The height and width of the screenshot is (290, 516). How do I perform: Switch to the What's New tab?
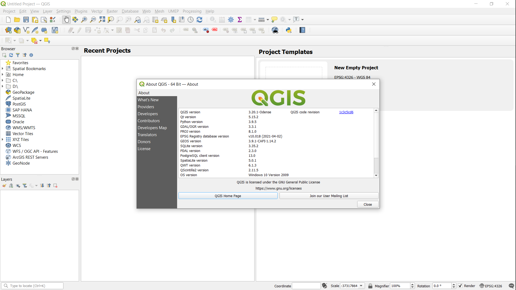(157, 100)
